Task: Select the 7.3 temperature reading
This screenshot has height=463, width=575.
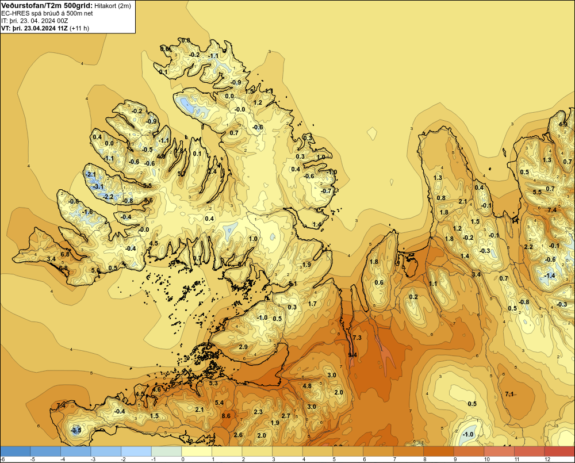Action: pyautogui.click(x=357, y=338)
